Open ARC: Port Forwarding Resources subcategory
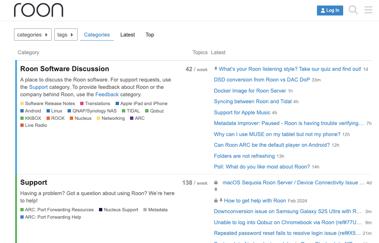Image resolution: width=379 pixels, height=243 pixels. click(57, 210)
